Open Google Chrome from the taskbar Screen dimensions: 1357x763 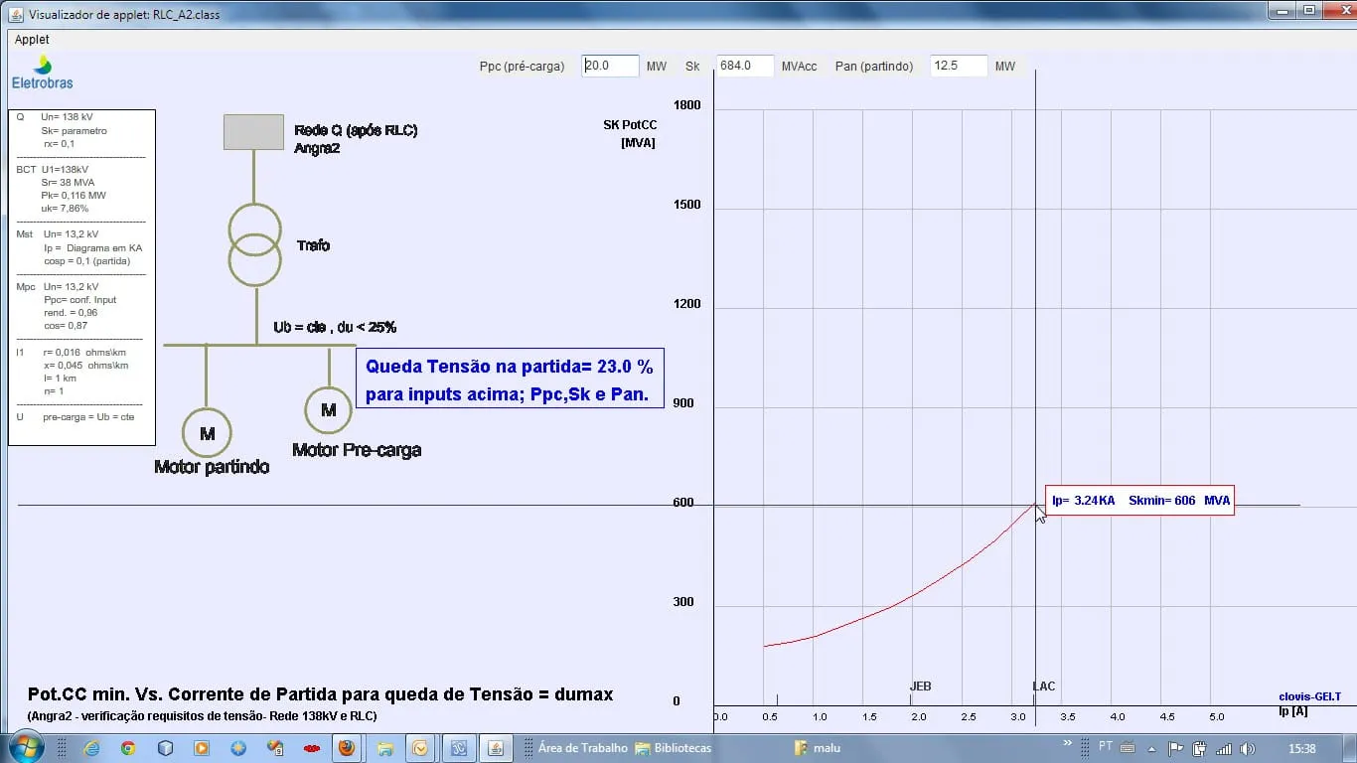(128, 748)
